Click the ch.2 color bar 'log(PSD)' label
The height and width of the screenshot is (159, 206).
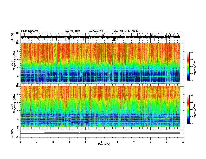click(195, 110)
